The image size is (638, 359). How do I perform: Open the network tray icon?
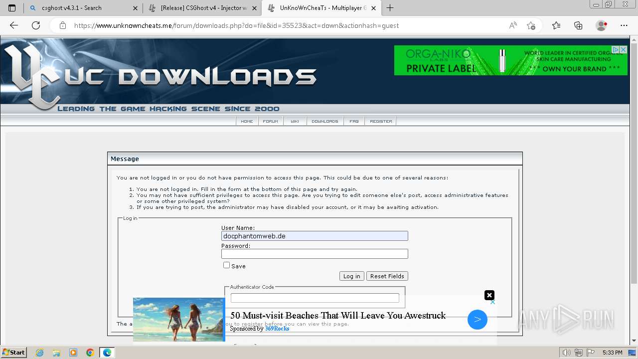579,353
